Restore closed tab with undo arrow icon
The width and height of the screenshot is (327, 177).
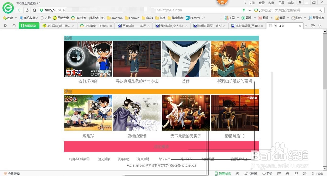320,26
